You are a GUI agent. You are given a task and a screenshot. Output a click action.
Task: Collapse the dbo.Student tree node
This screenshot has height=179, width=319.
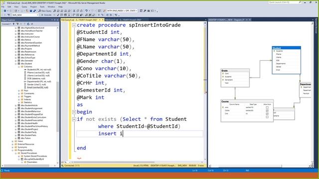16,64
